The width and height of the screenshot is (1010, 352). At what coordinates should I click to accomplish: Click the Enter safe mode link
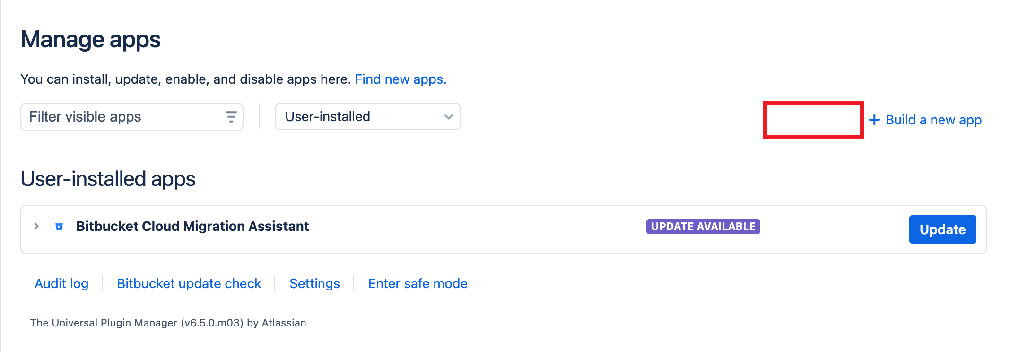pos(418,284)
